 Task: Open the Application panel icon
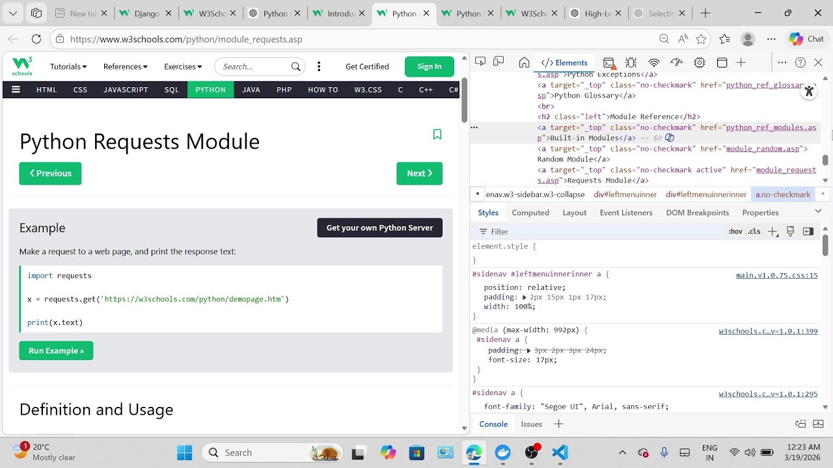pyautogui.click(x=722, y=62)
